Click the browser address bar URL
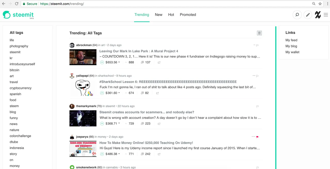This screenshot has height=169, width=330. (62, 4)
